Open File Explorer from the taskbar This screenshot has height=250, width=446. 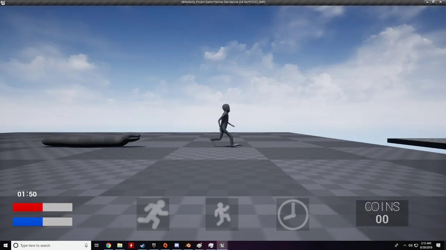(120, 245)
